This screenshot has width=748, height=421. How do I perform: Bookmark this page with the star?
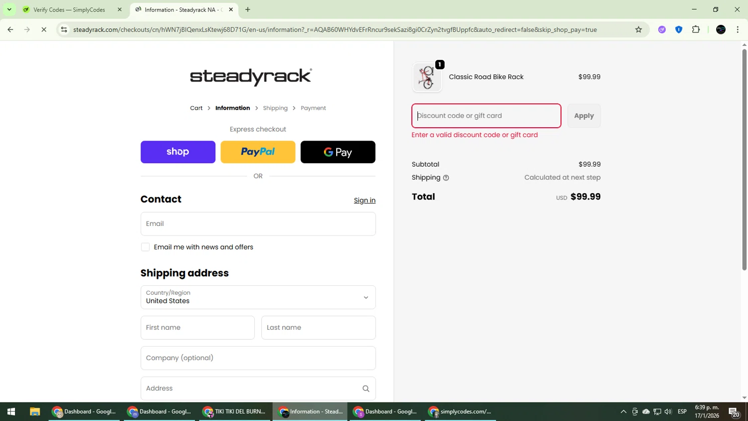pyautogui.click(x=638, y=29)
